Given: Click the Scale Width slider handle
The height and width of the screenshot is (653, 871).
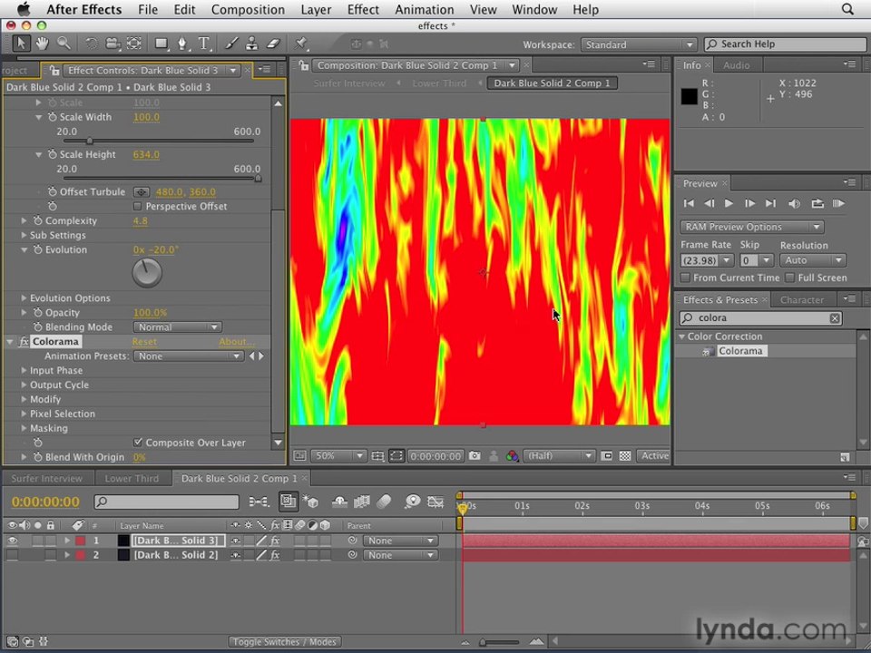Looking at the screenshot, I should coord(90,141).
